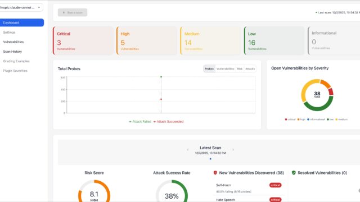Image resolution: width=360 pixels, height=202 pixels.
Task: Open Grading Examples page
Action: (x=16, y=61)
